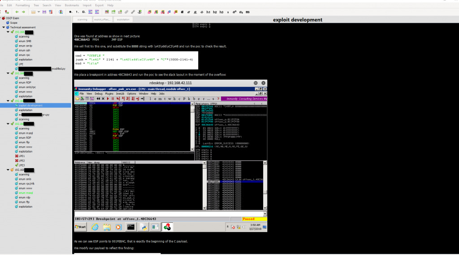Image resolution: width=459 pixels, height=255 pixels.
Task: Open file with the folder icon
Action: 33,12
